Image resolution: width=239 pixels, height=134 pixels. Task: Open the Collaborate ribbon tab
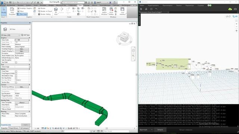(x=72, y=5)
